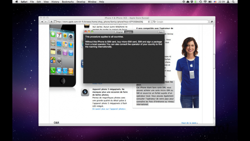Click the store.apple.com address field
This screenshot has height=141, width=250.
[x=102, y=22]
